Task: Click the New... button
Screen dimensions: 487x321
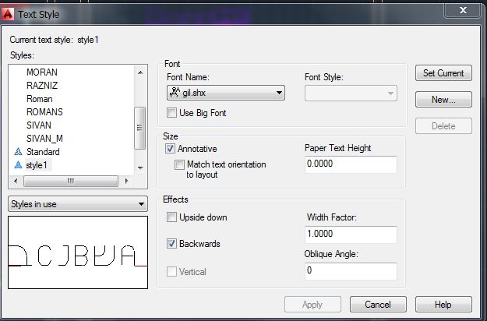Action: pyautogui.click(x=443, y=100)
